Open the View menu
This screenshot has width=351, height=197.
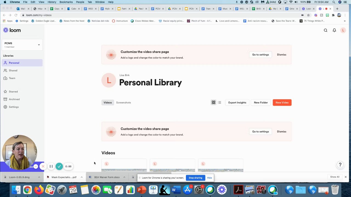point(41,2)
